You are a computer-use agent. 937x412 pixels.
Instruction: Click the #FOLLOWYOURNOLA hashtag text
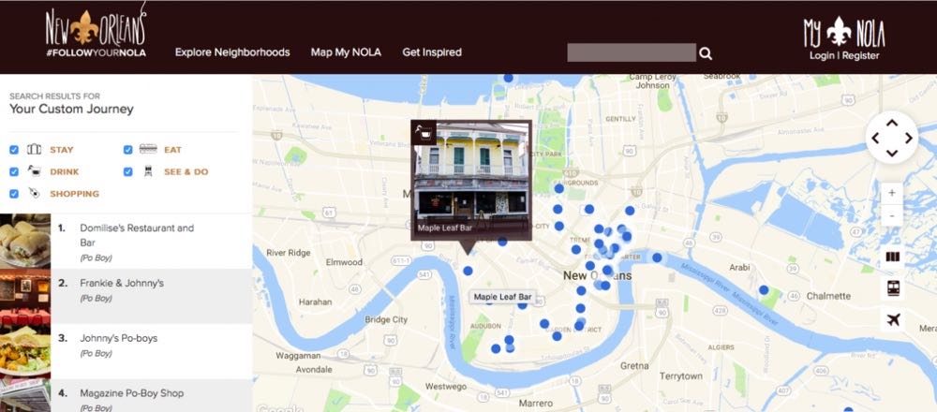point(97,52)
